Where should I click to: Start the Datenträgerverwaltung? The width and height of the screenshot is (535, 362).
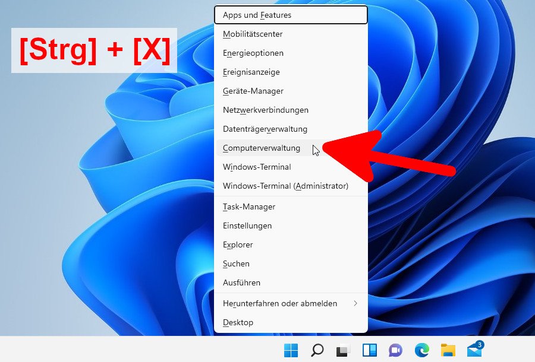(x=265, y=129)
